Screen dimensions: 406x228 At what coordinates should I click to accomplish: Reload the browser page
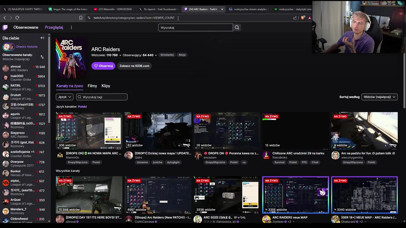[17, 18]
